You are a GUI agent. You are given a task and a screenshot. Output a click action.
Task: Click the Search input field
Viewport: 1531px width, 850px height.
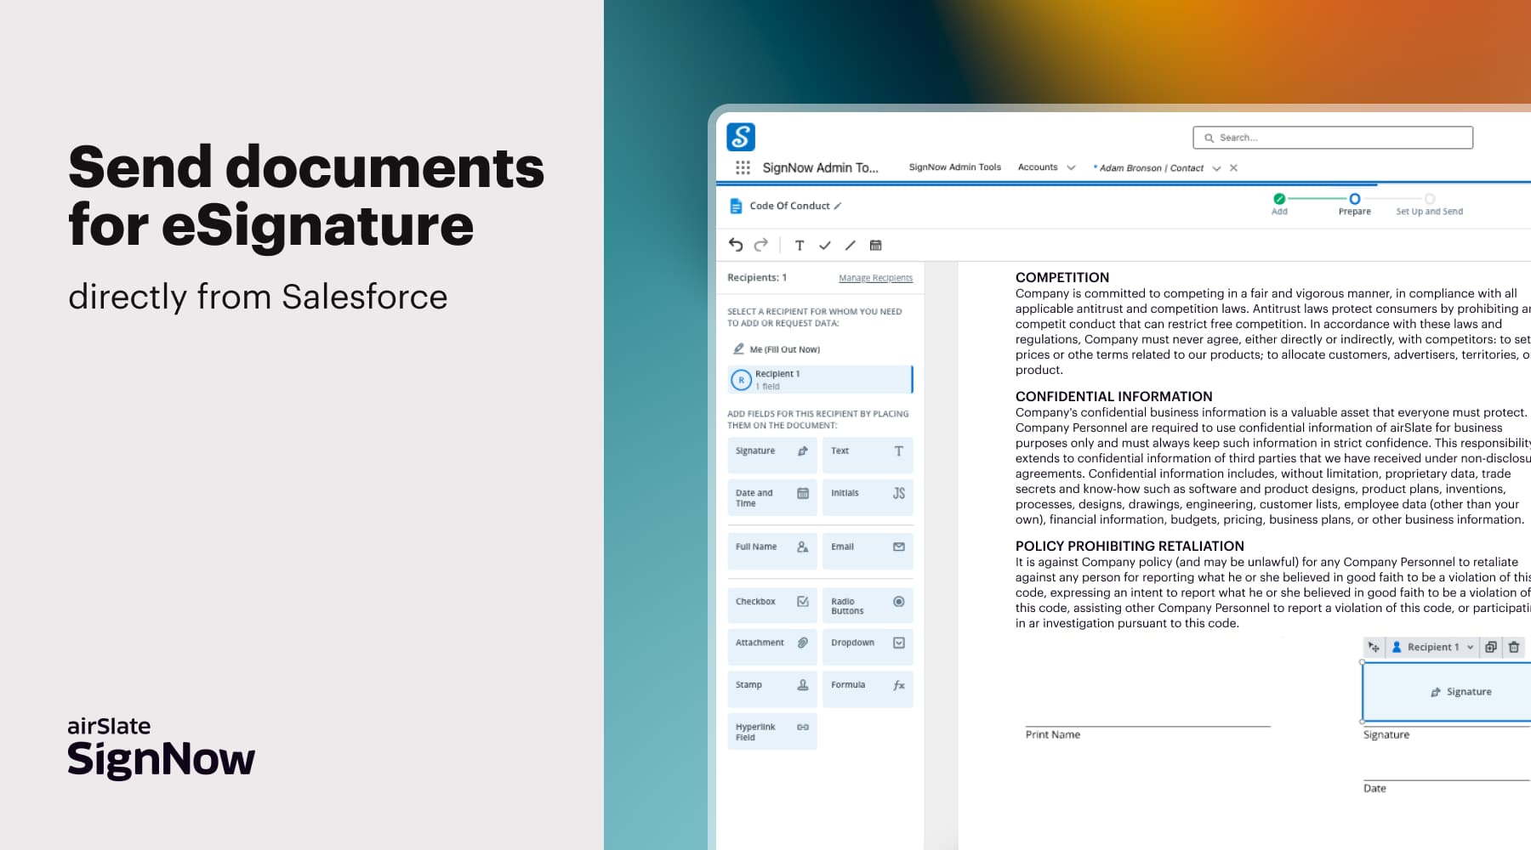click(x=1333, y=138)
